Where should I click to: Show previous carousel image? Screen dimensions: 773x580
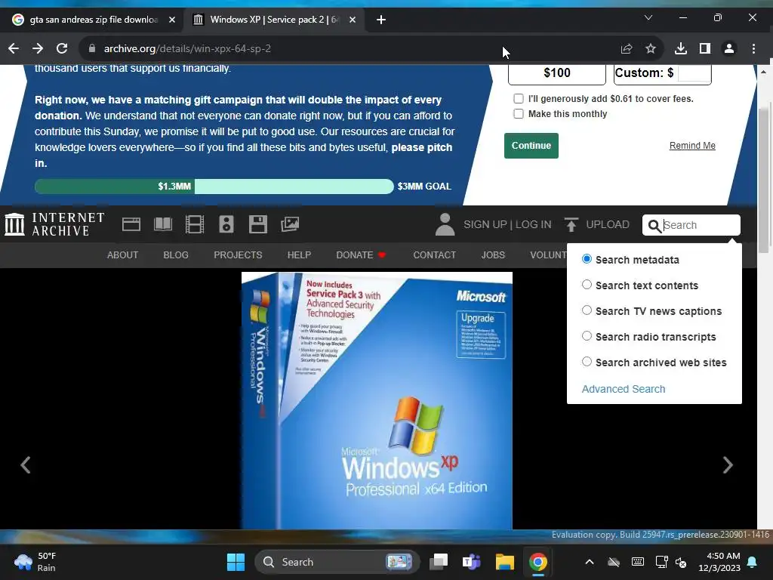pos(26,465)
